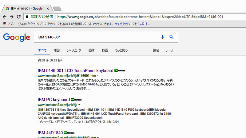Reload the page with the refresh icon
The image size is (246, 138).
[19, 17]
